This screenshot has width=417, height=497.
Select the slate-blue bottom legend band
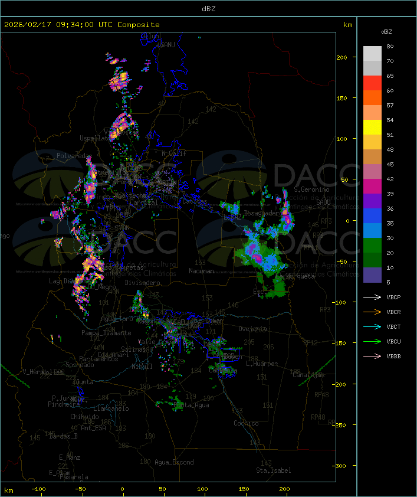pyautogui.click(x=372, y=275)
